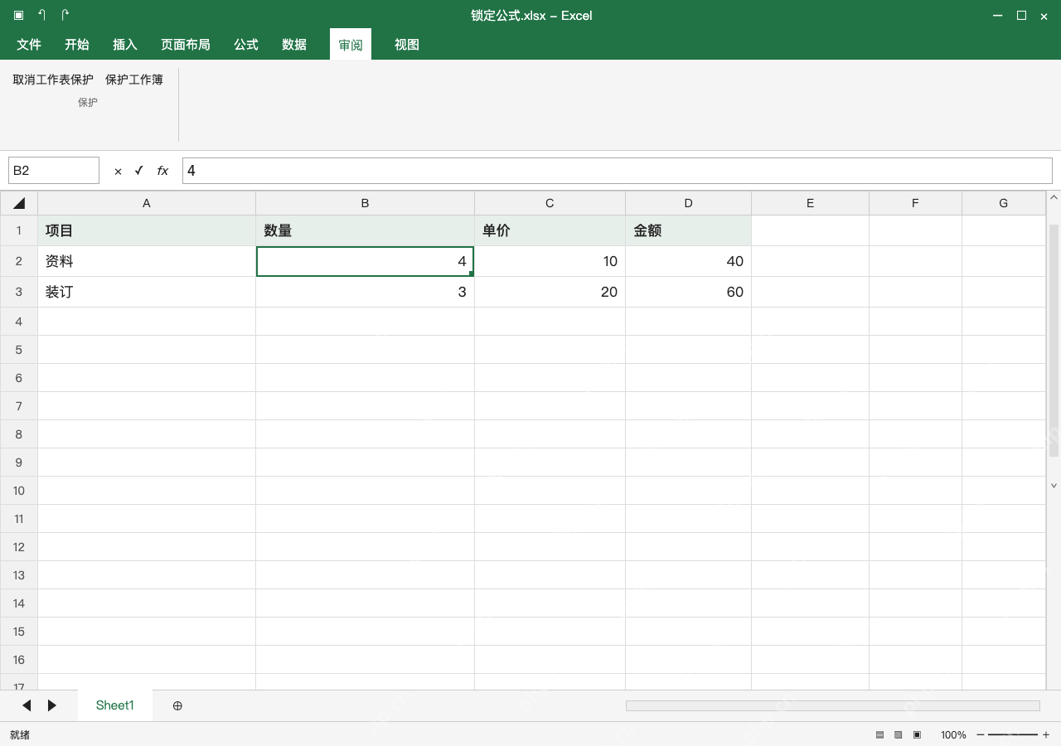
Task: Select the 金额 header cell
Action: (688, 230)
